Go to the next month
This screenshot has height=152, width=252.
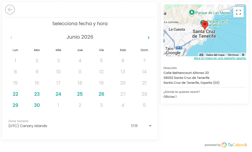coord(148,37)
